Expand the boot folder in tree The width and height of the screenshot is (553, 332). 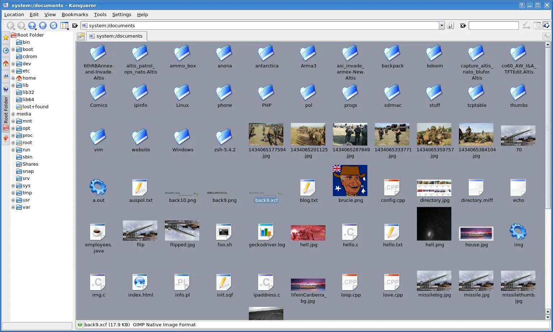click(13, 49)
